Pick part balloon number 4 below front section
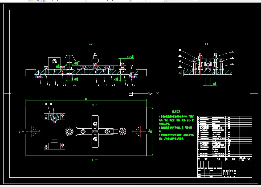Screen dimensions: 261x187 [x=66, y=85]
